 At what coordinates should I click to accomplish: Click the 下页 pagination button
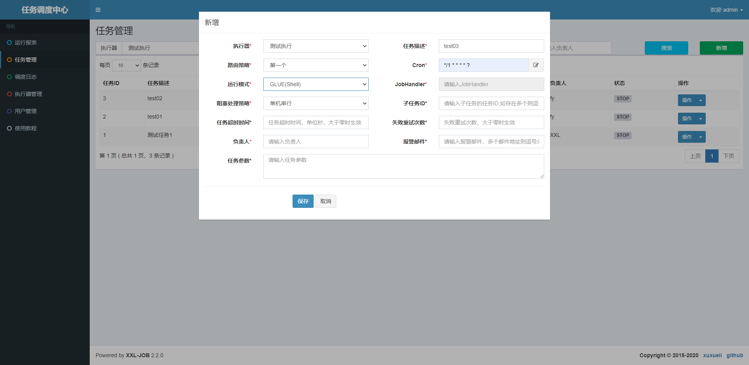click(729, 156)
